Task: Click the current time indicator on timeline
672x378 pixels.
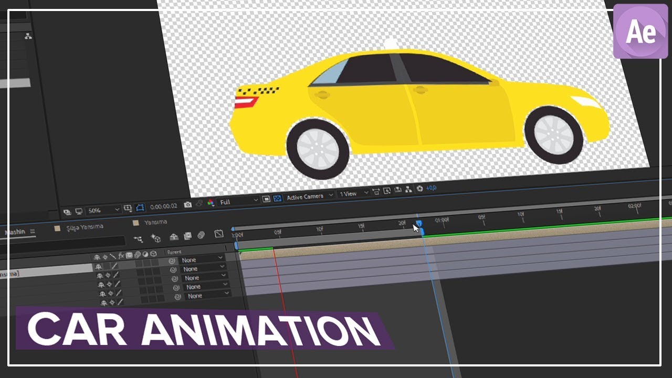Action: (419, 224)
